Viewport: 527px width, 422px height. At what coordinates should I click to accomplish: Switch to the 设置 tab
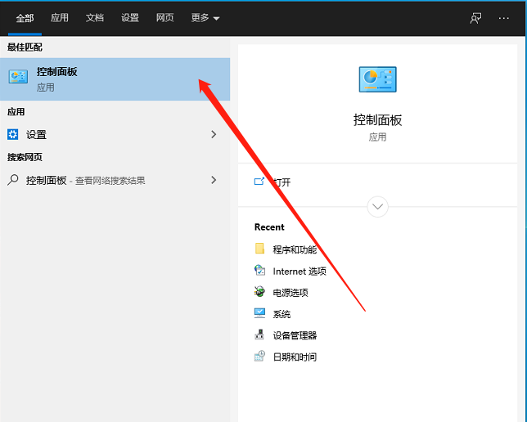130,17
